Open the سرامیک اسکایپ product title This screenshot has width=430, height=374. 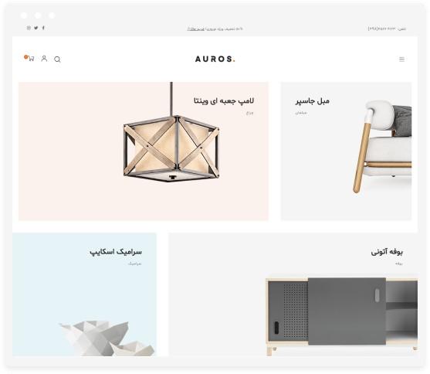pos(116,252)
